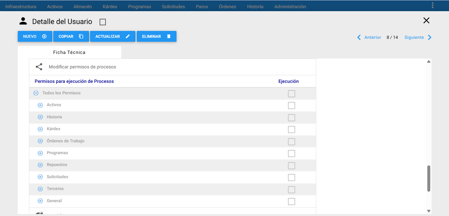Enable Ejecución checkbox for Kárdex
Viewport: 449px width, 216px height.
click(x=292, y=130)
